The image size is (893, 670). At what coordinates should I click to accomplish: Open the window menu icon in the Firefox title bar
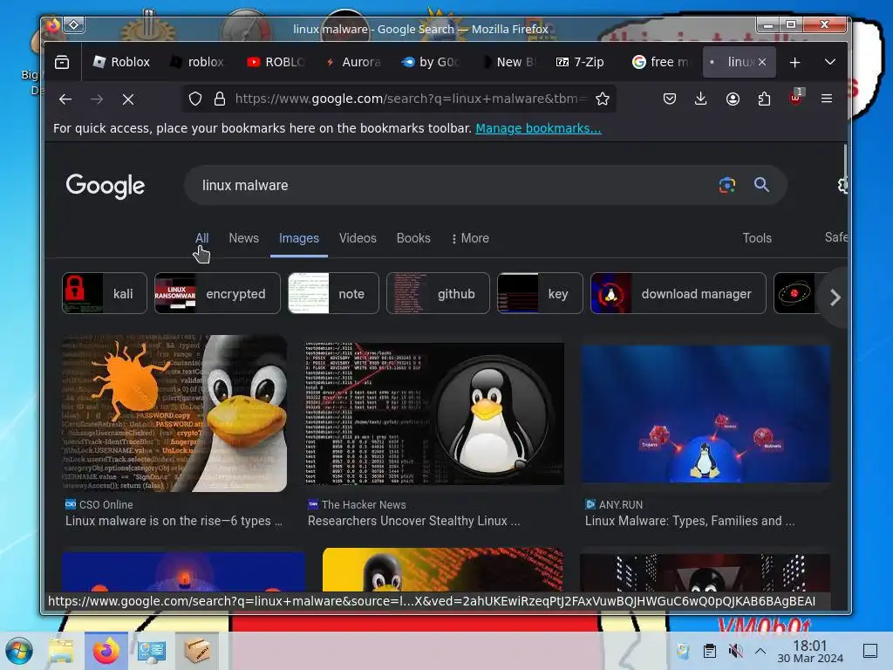(74, 25)
